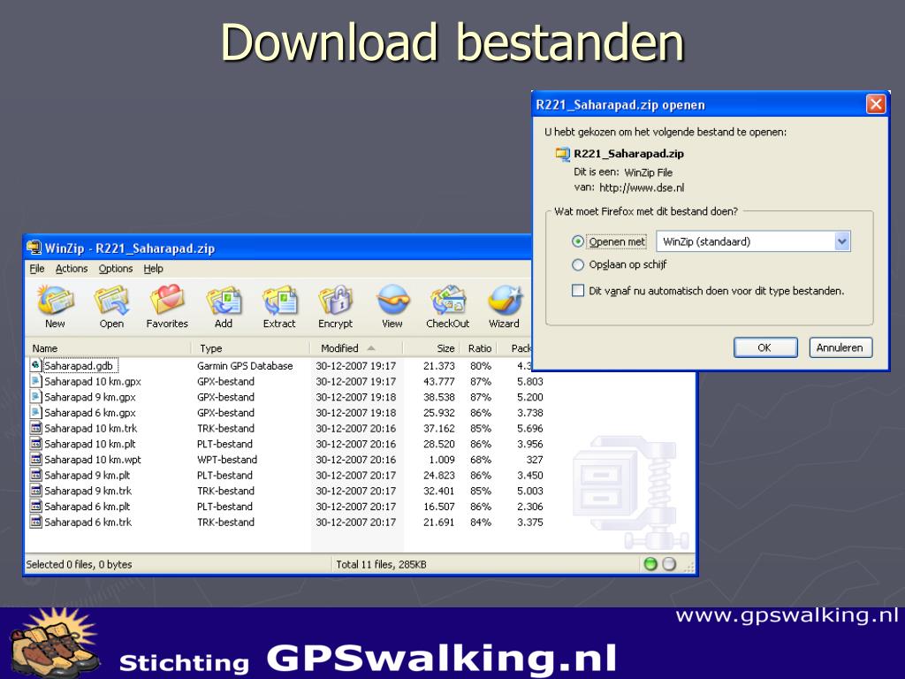
Task: Click the icon beside Saharapad 10 km.trk
Action: [x=35, y=428]
